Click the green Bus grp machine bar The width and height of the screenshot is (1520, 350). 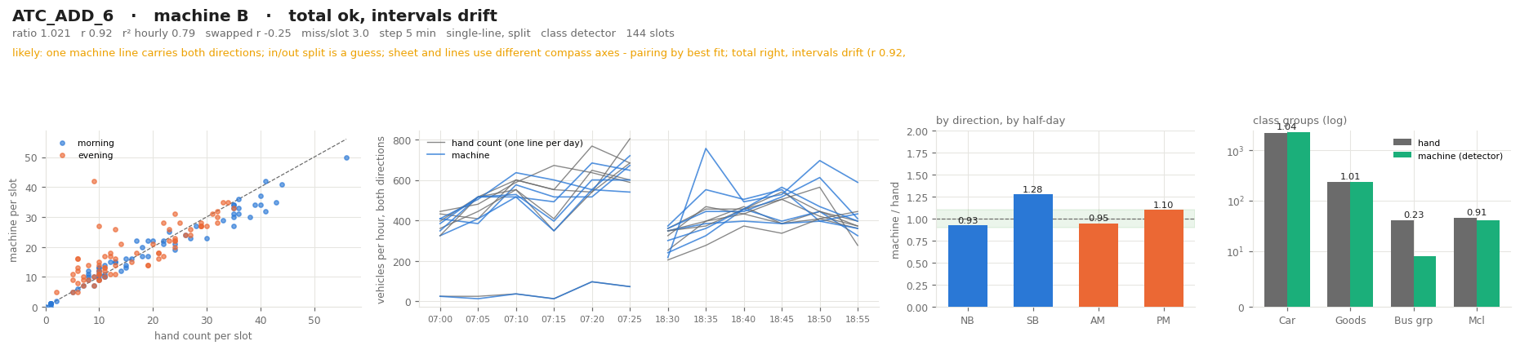1424,281
